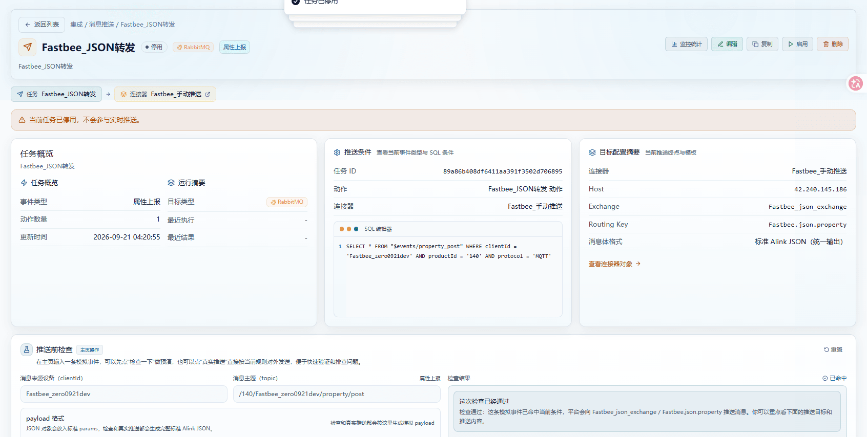Click the 属性上报 label above topic field
This screenshot has width=867, height=437.
click(430, 379)
